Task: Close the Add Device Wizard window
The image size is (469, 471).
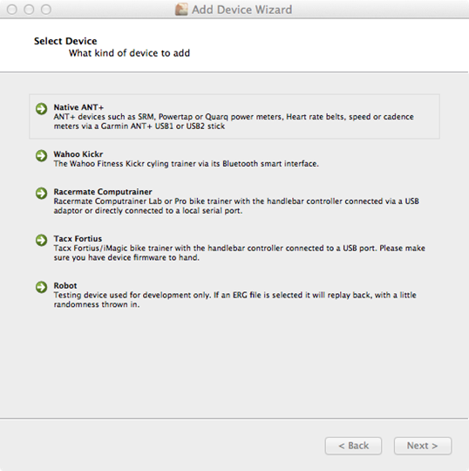Action: coord(11,10)
